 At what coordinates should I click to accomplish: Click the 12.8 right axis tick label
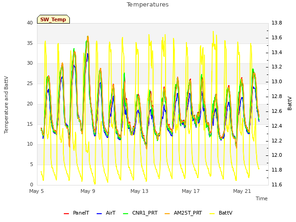click(x=277, y=97)
